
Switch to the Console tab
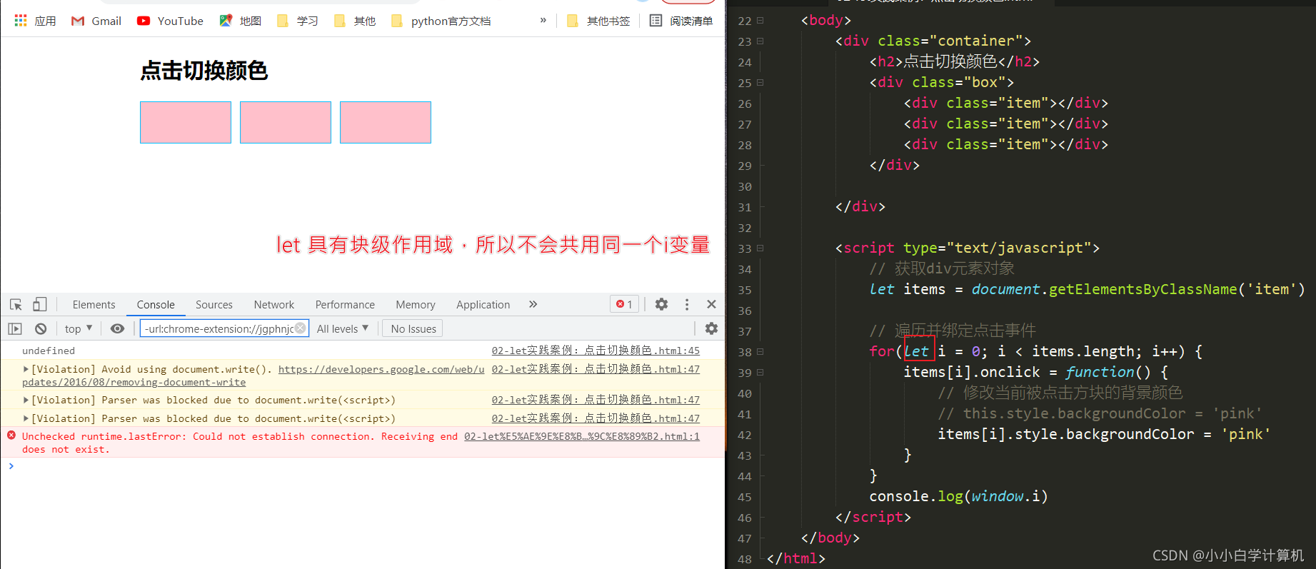pos(156,304)
